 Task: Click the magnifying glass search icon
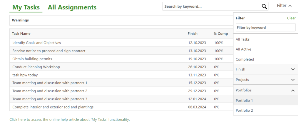tap(264, 6)
